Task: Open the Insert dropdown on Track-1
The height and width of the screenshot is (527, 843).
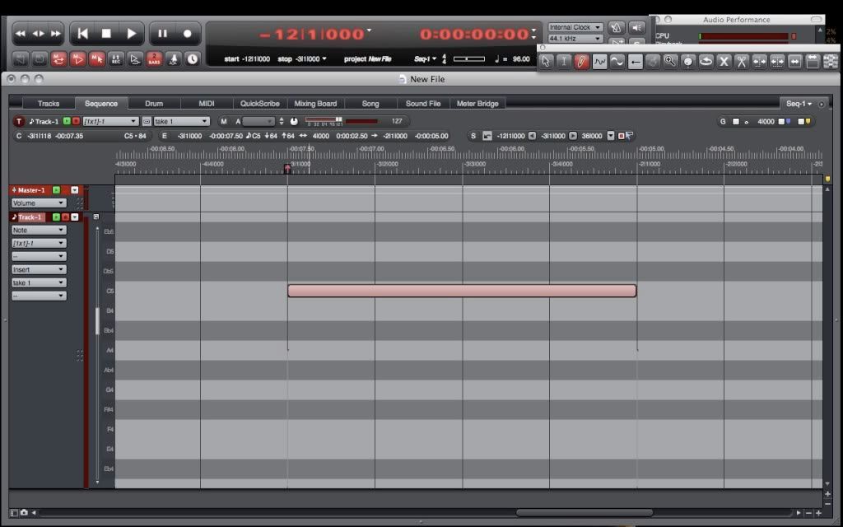Action: tap(39, 269)
